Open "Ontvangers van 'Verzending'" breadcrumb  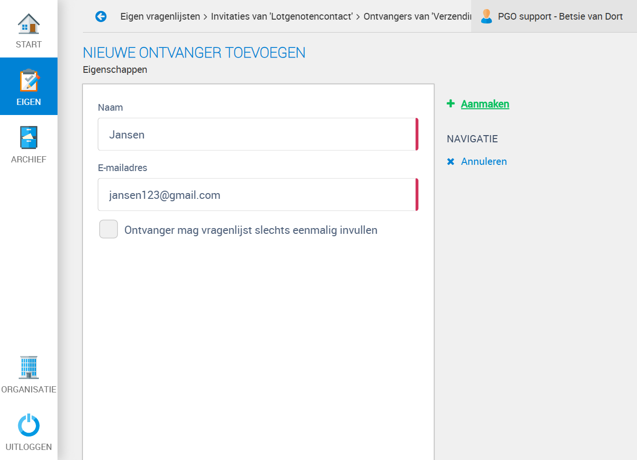(x=417, y=16)
